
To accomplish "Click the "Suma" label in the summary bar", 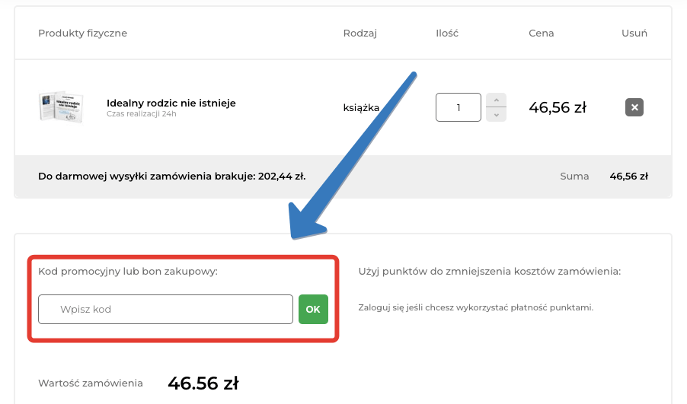I will tap(574, 176).
